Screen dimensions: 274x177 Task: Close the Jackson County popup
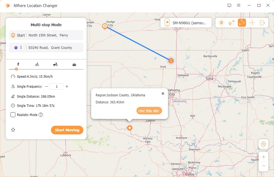163,93
